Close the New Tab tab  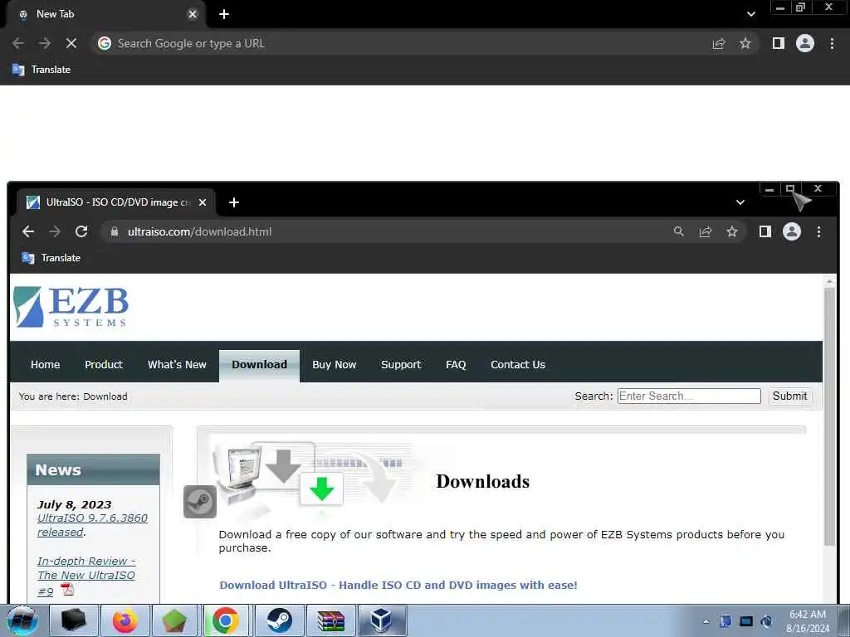(193, 14)
